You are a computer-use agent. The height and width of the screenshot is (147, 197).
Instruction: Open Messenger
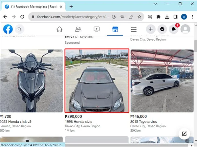click(x=162, y=29)
